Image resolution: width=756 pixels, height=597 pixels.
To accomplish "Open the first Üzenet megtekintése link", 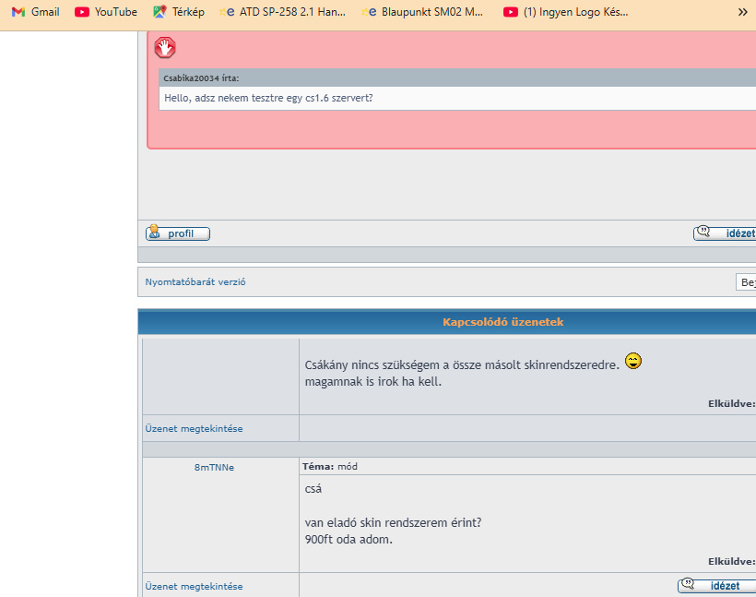I will (194, 428).
